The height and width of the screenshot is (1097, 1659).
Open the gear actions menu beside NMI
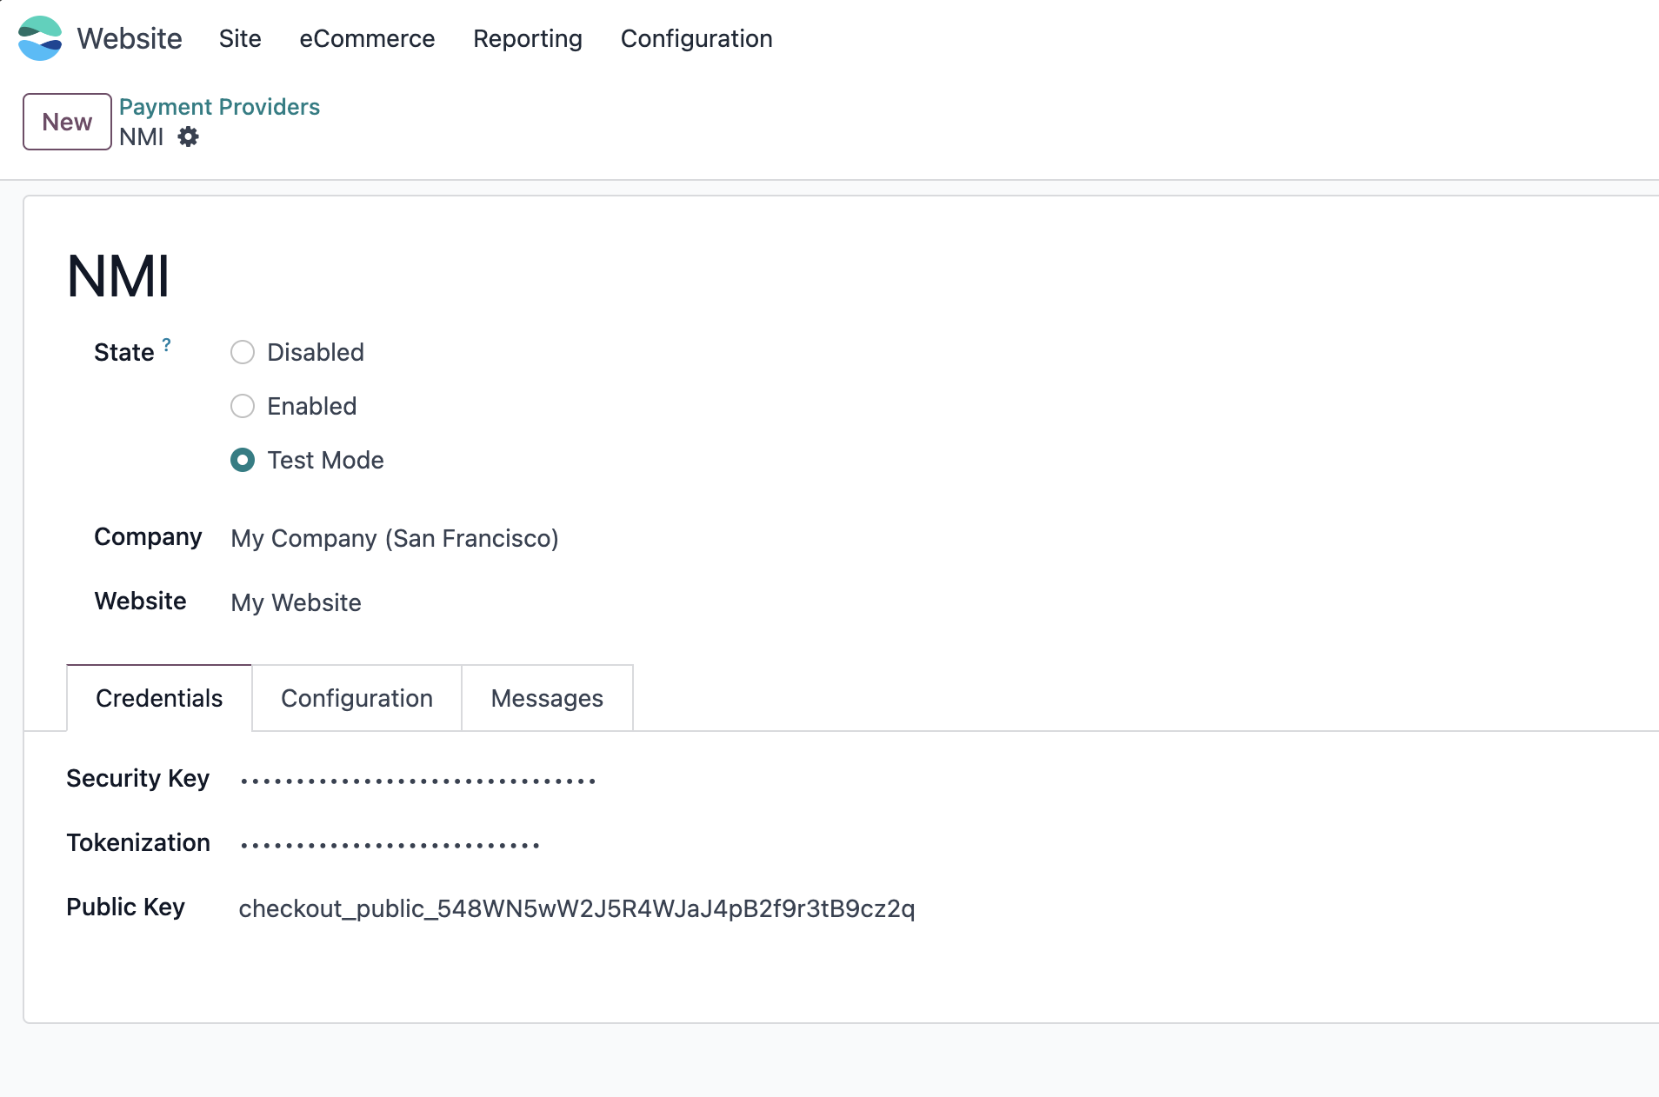point(188,137)
